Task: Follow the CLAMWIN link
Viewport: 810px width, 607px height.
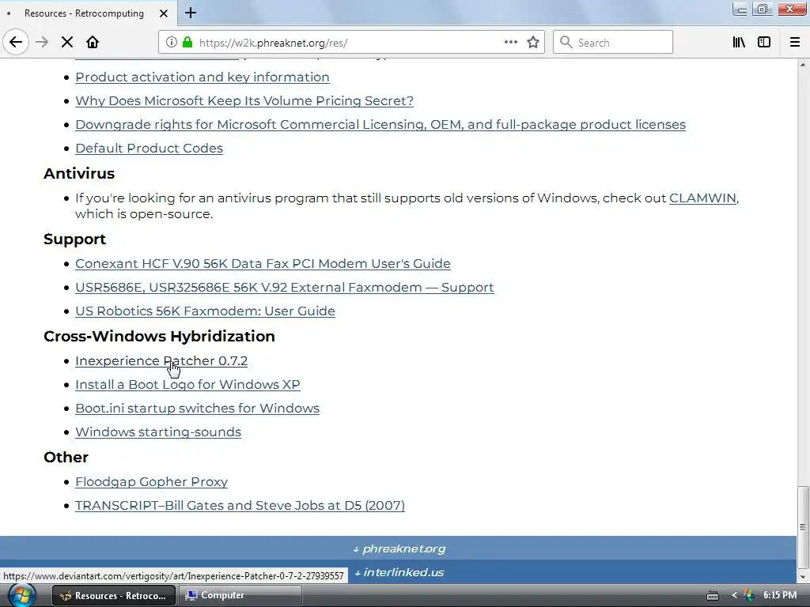Action: (x=702, y=198)
